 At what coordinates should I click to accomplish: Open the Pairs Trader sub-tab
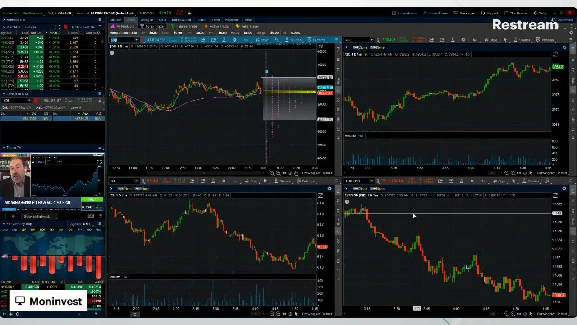click(247, 26)
